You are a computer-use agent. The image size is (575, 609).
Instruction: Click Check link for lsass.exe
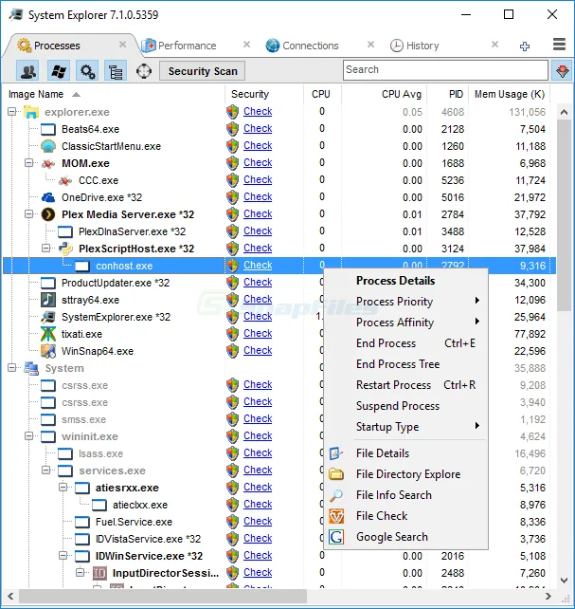pos(258,452)
